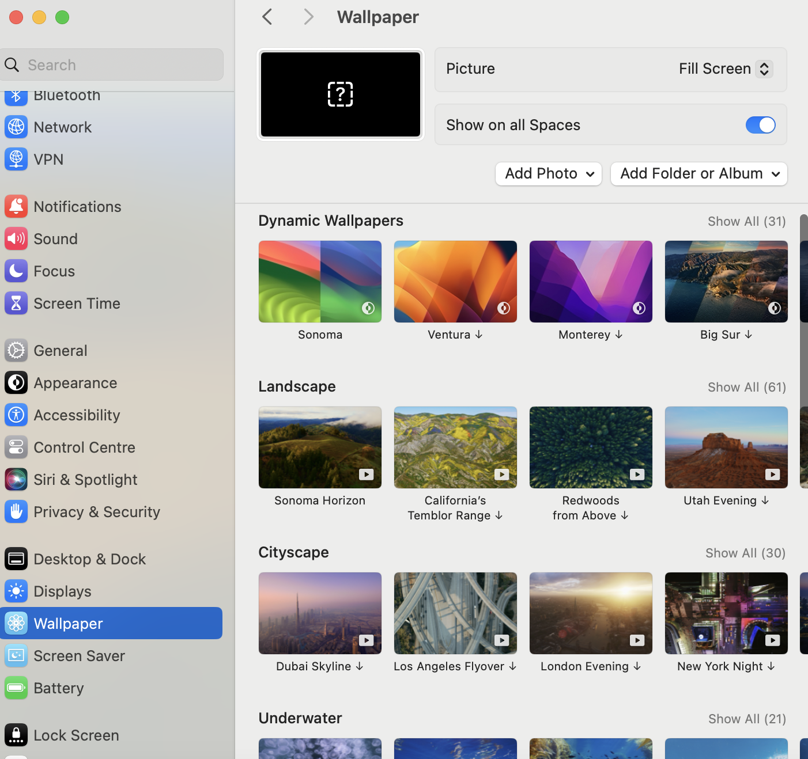808x759 pixels.
Task: Show all 31 Dynamic Wallpapers
Action: [x=746, y=222]
